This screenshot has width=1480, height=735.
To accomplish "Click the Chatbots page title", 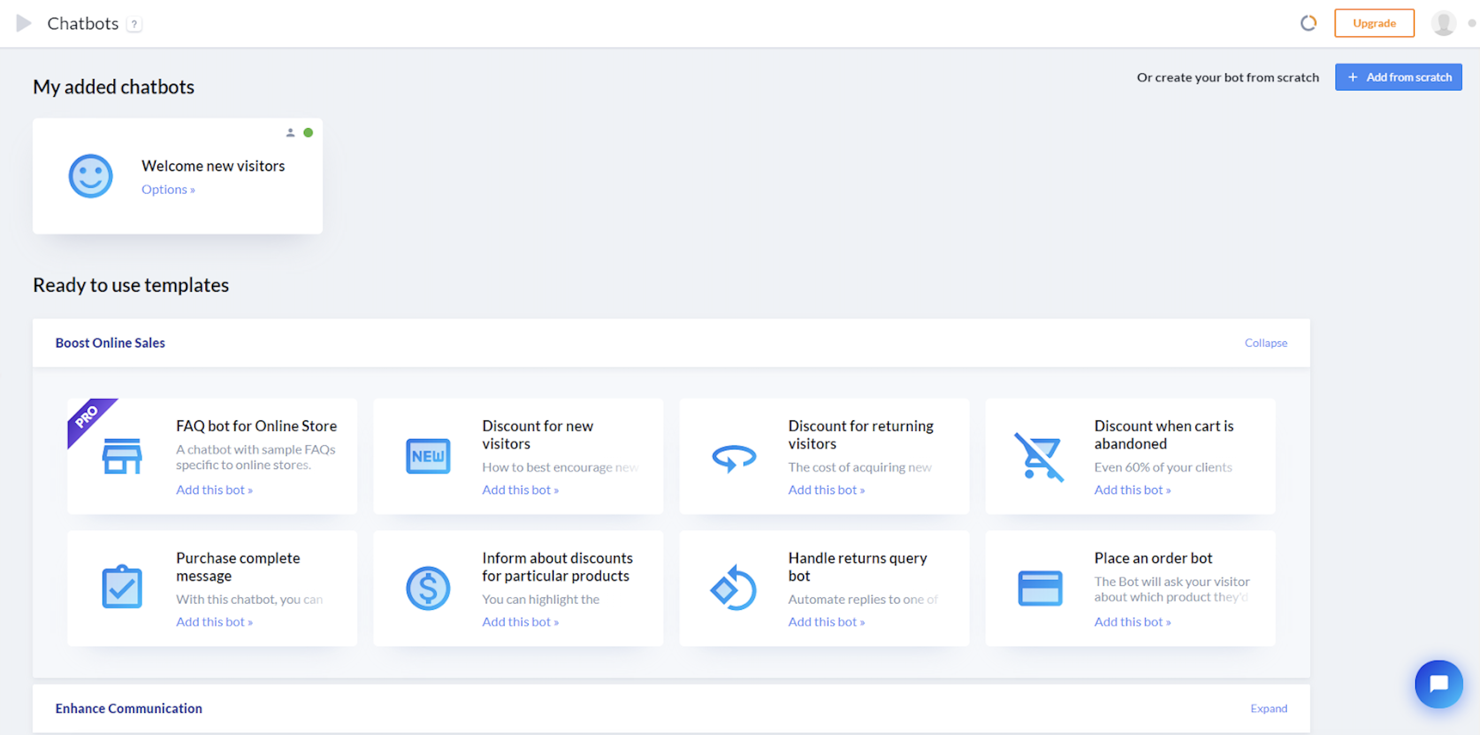I will pos(83,24).
